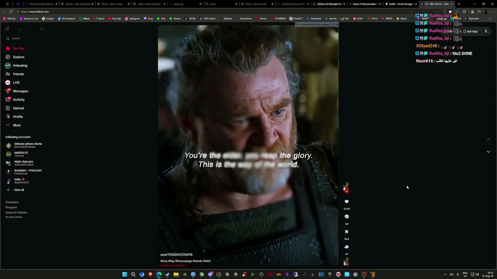Viewport: 497px width, 279px height.
Task: Open the Activity notifications
Action: [x=15, y=100]
